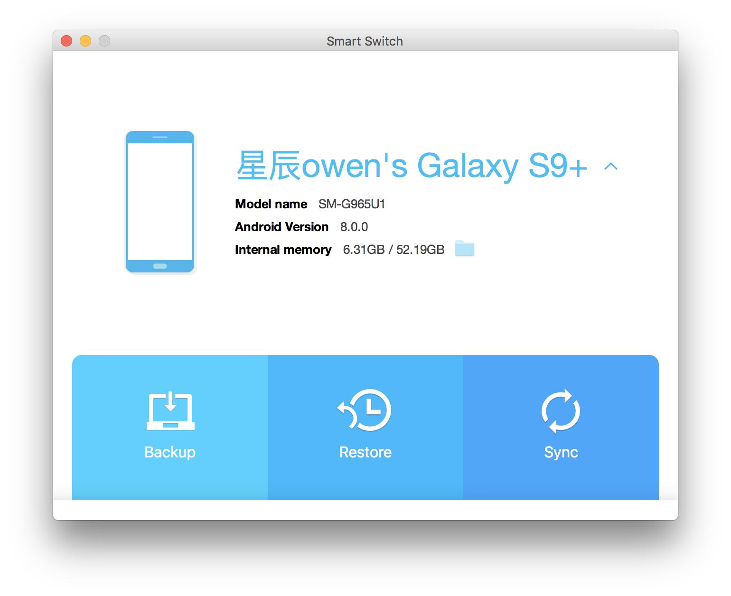The width and height of the screenshot is (731, 596).
Task: Begin Sync with the connected phone
Action: 561,427
